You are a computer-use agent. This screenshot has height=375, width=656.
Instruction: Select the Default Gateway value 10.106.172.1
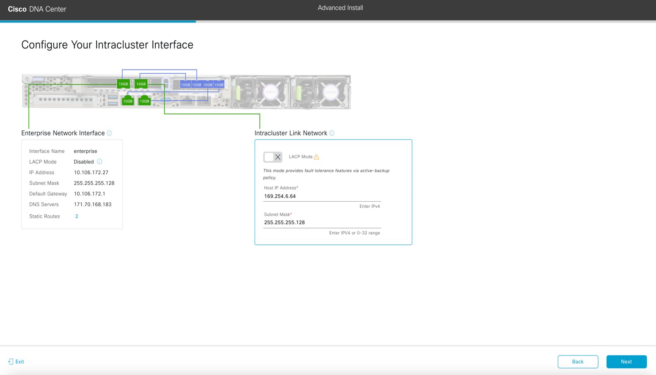click(x=89, y=194)
